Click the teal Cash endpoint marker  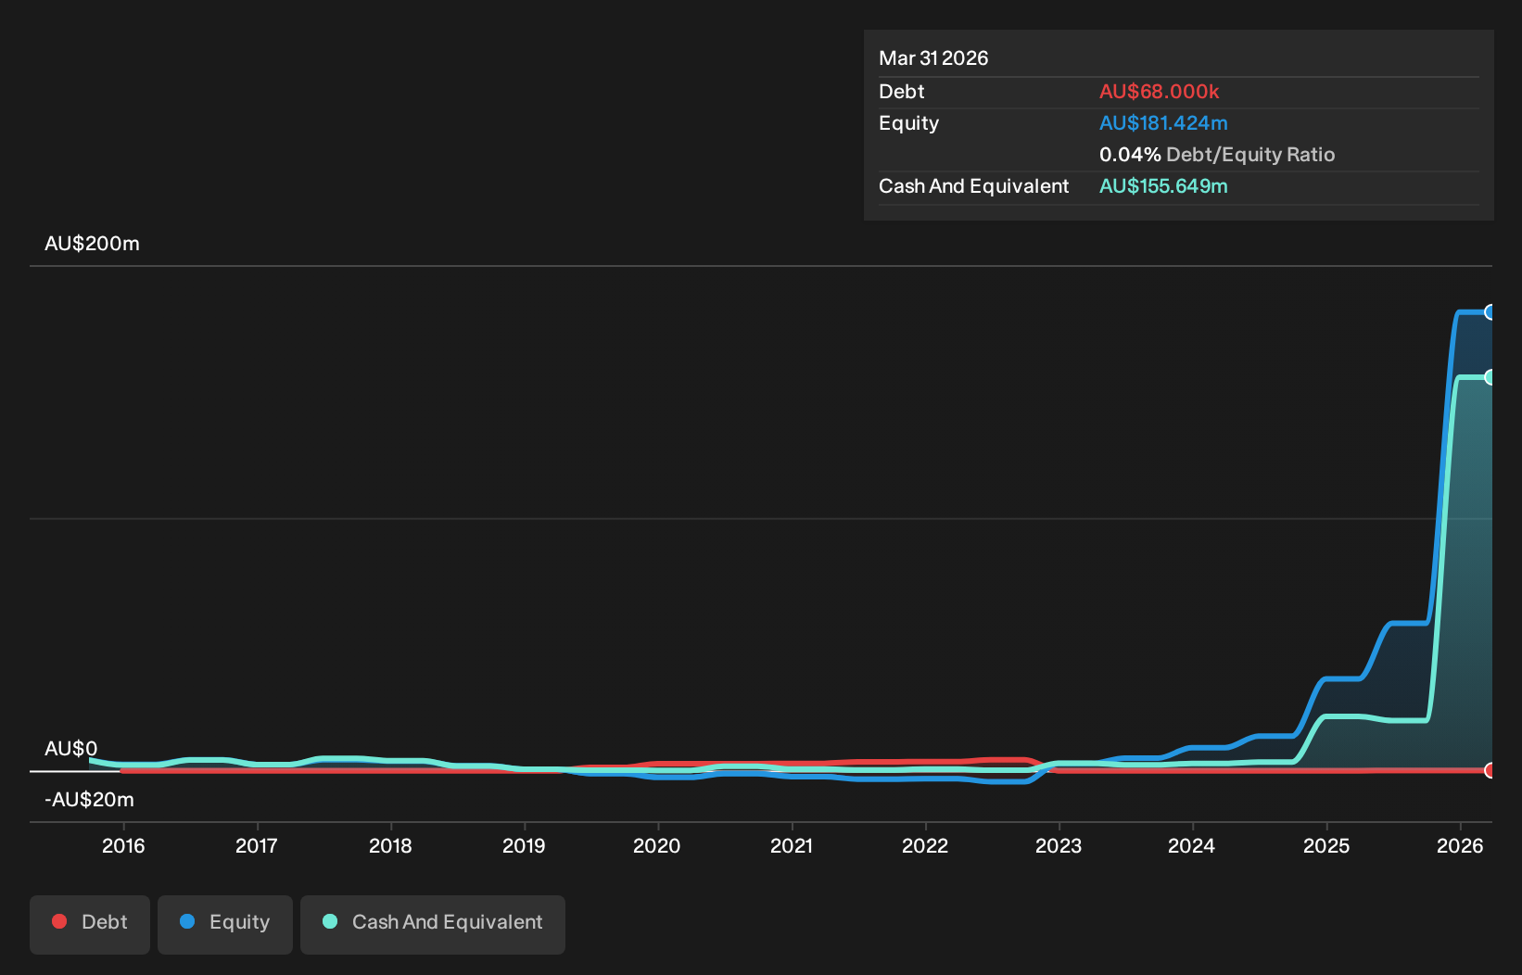[x=1490, y=377]
